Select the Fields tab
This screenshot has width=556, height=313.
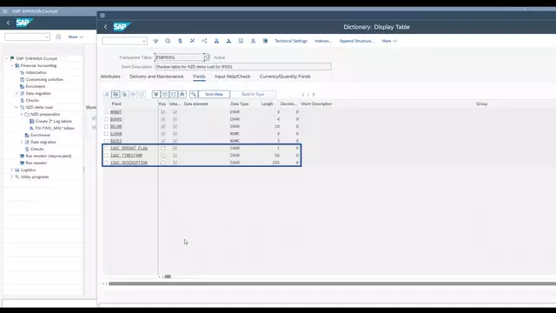pos(199,77)
